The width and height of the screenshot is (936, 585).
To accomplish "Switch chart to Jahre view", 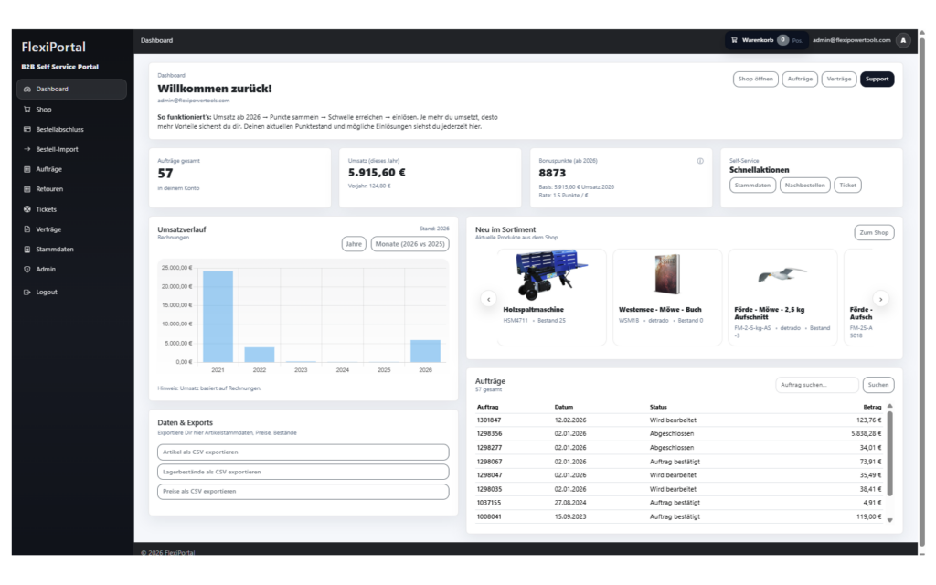I will coord(354,244).
